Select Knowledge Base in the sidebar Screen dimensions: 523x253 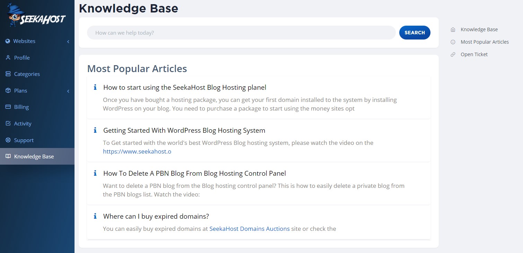pos(37,156)
